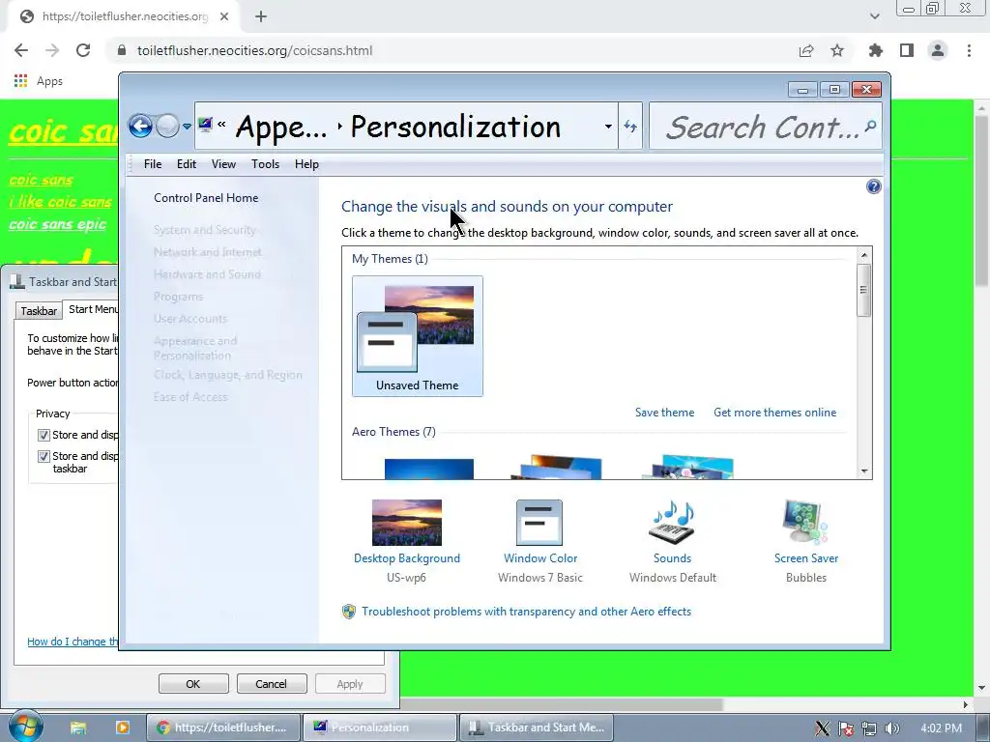Click Chrome back navigation arrow

coord(21,50)
